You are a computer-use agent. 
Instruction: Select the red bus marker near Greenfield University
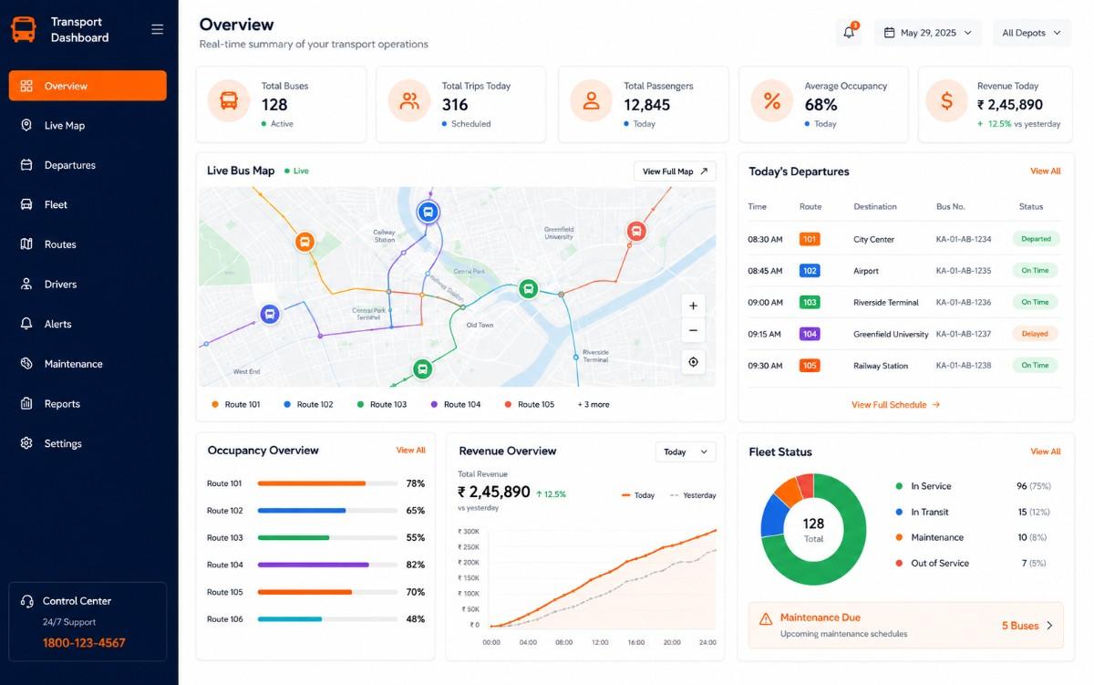636,232
